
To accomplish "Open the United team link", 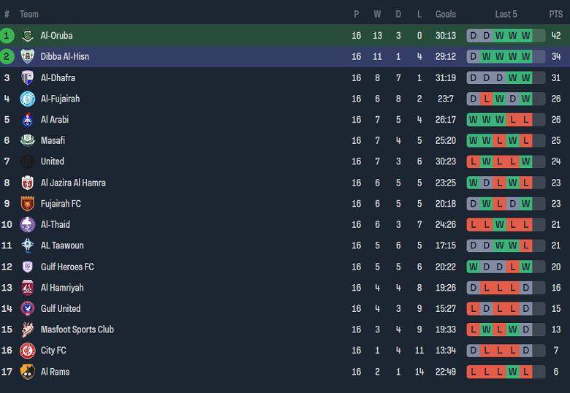I will click(53, 161).
